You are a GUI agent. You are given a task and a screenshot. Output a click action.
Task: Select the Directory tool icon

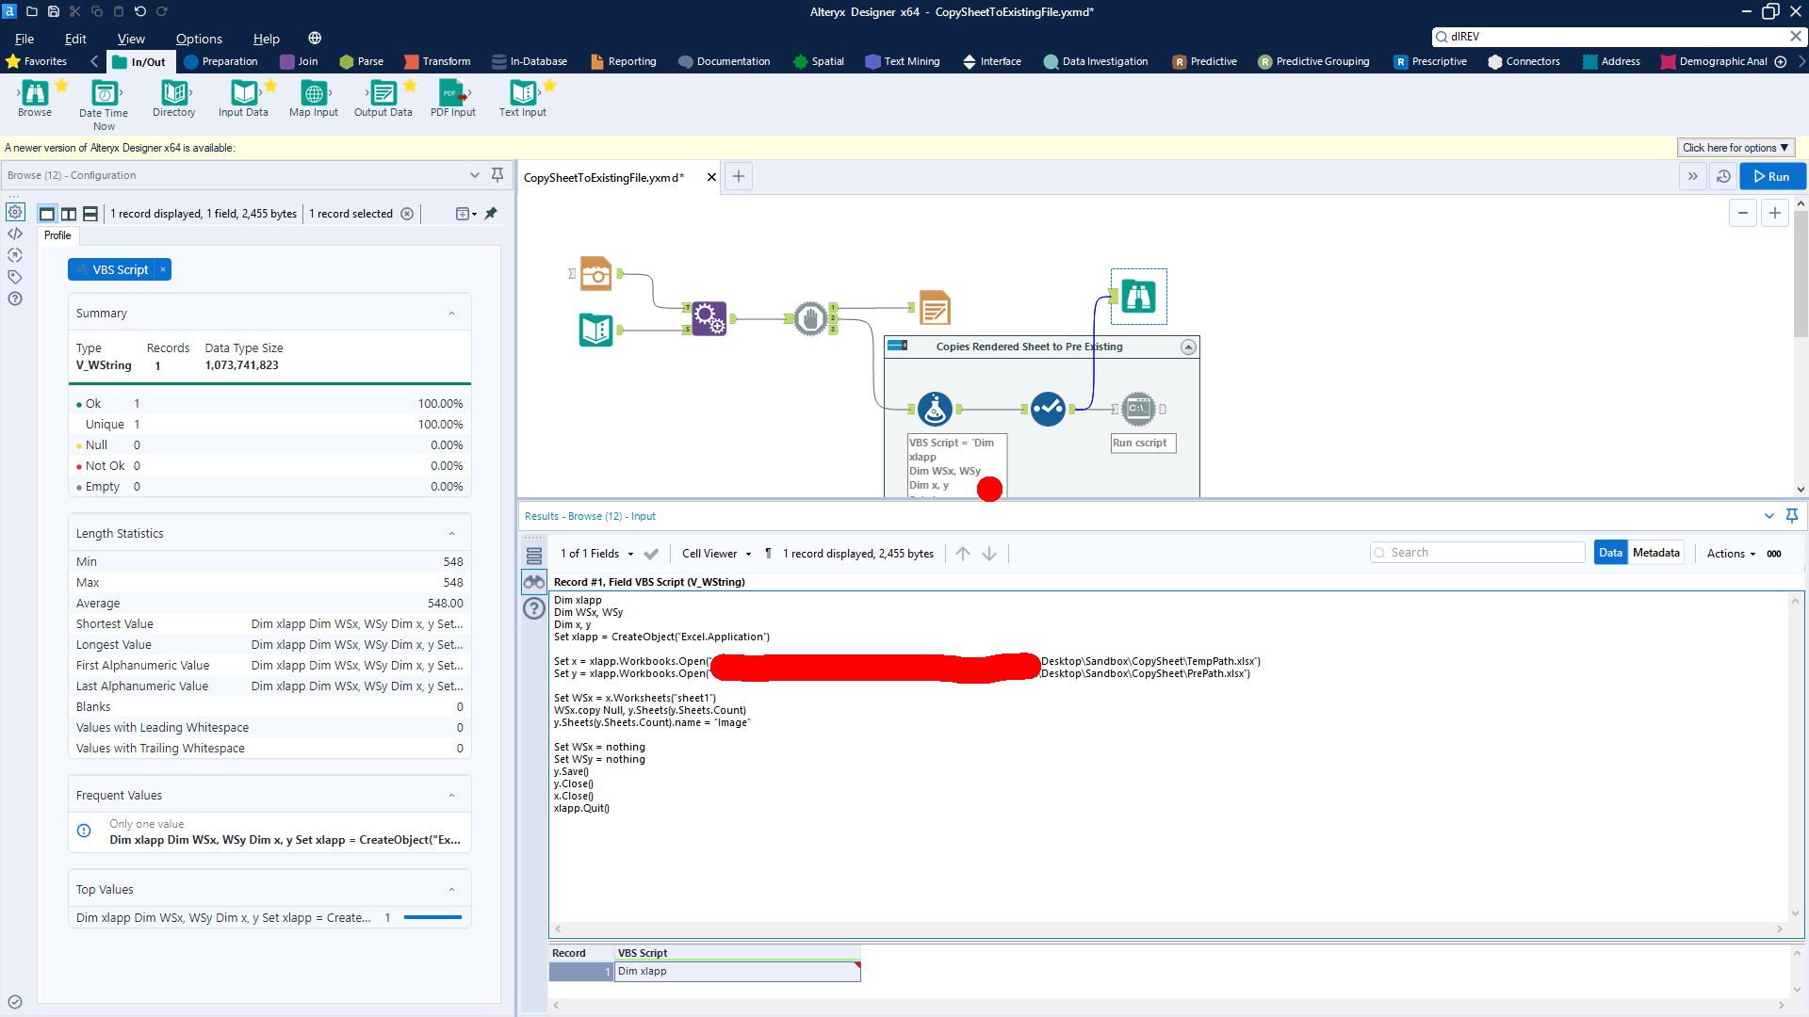coord(174,93)
